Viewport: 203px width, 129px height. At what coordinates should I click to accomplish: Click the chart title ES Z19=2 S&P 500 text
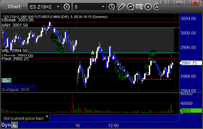pyautogui.click(x=55, y=17)
